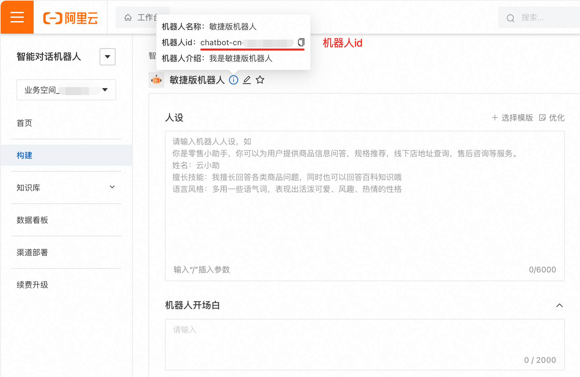Click the 机器人介绍 text in tooltip
Image resolution: width=580 pixels, height=377 pixels.
pyautogui.click(x=217, y=58)
